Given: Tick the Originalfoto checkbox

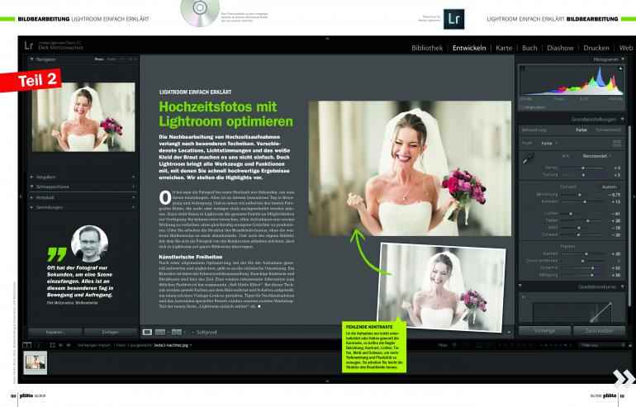Looking at the screenshot, I should pyautogui.click(x=521, y=107).
